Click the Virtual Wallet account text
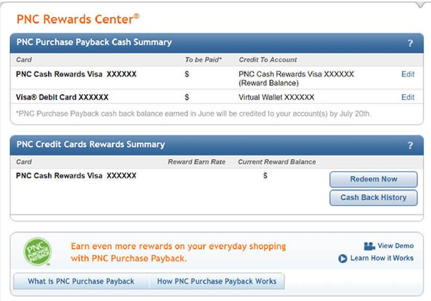 (x=276, y=97)
